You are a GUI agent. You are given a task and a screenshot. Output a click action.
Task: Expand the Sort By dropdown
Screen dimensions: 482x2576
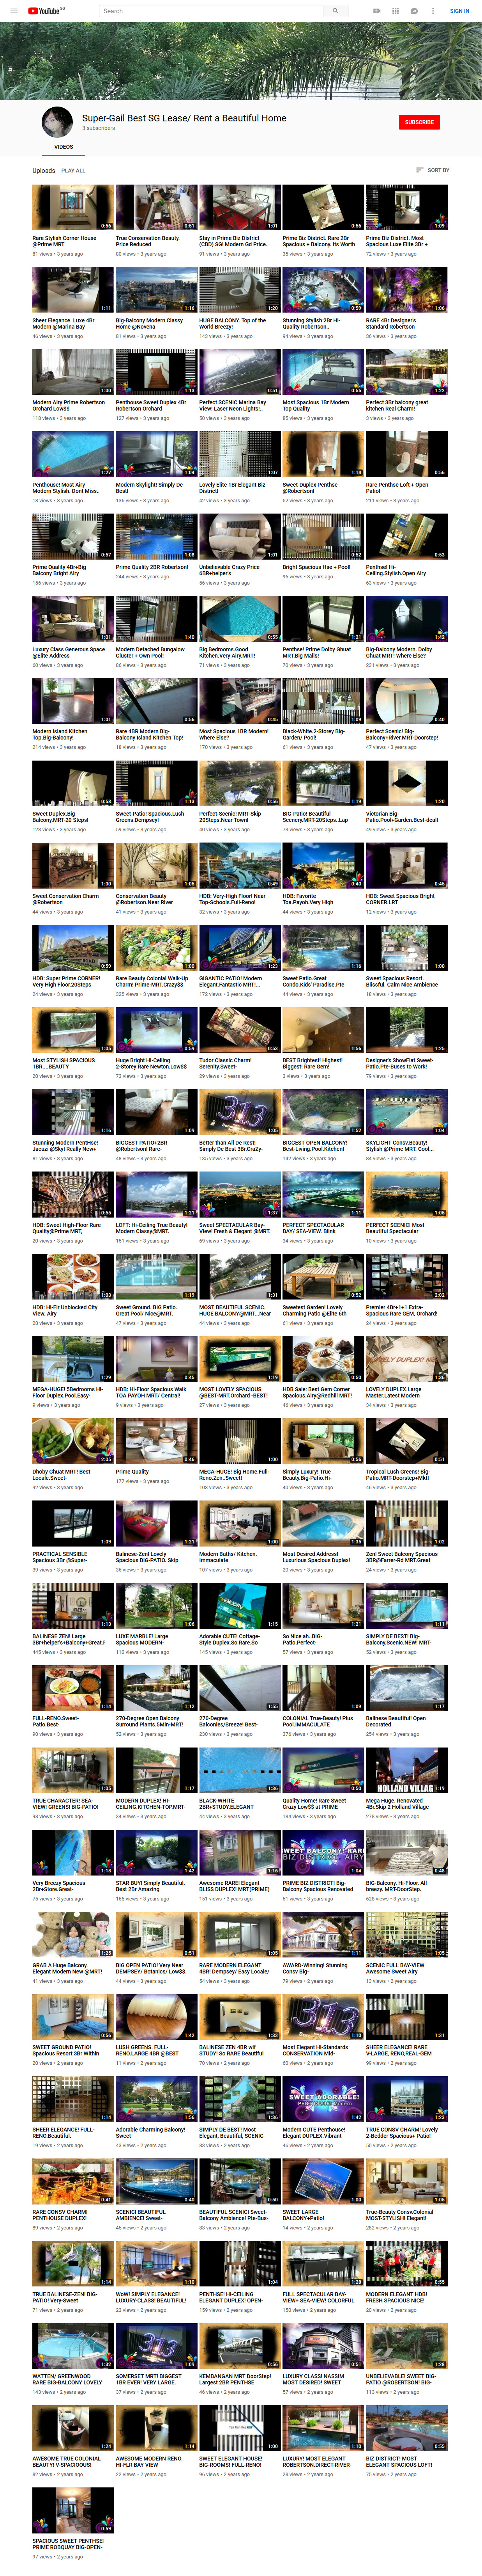[x=433, y=170]
